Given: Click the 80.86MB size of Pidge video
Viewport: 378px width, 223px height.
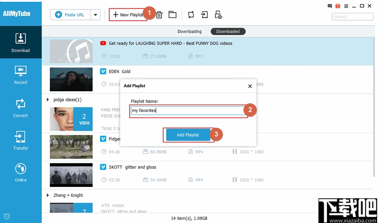Looking at the screenshot, I should [158, 152].
